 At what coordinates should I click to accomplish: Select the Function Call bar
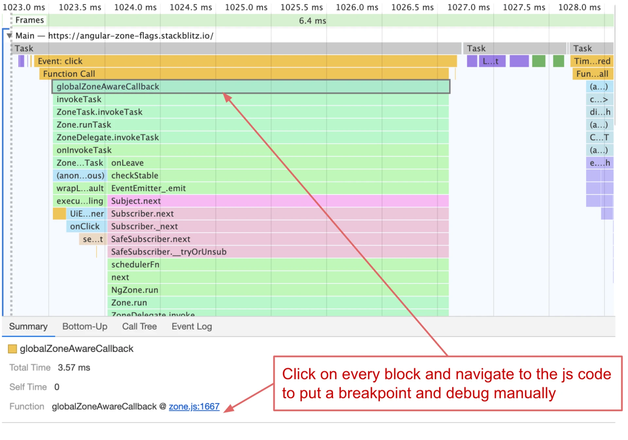pyautogui.click(x=229, y=73)
